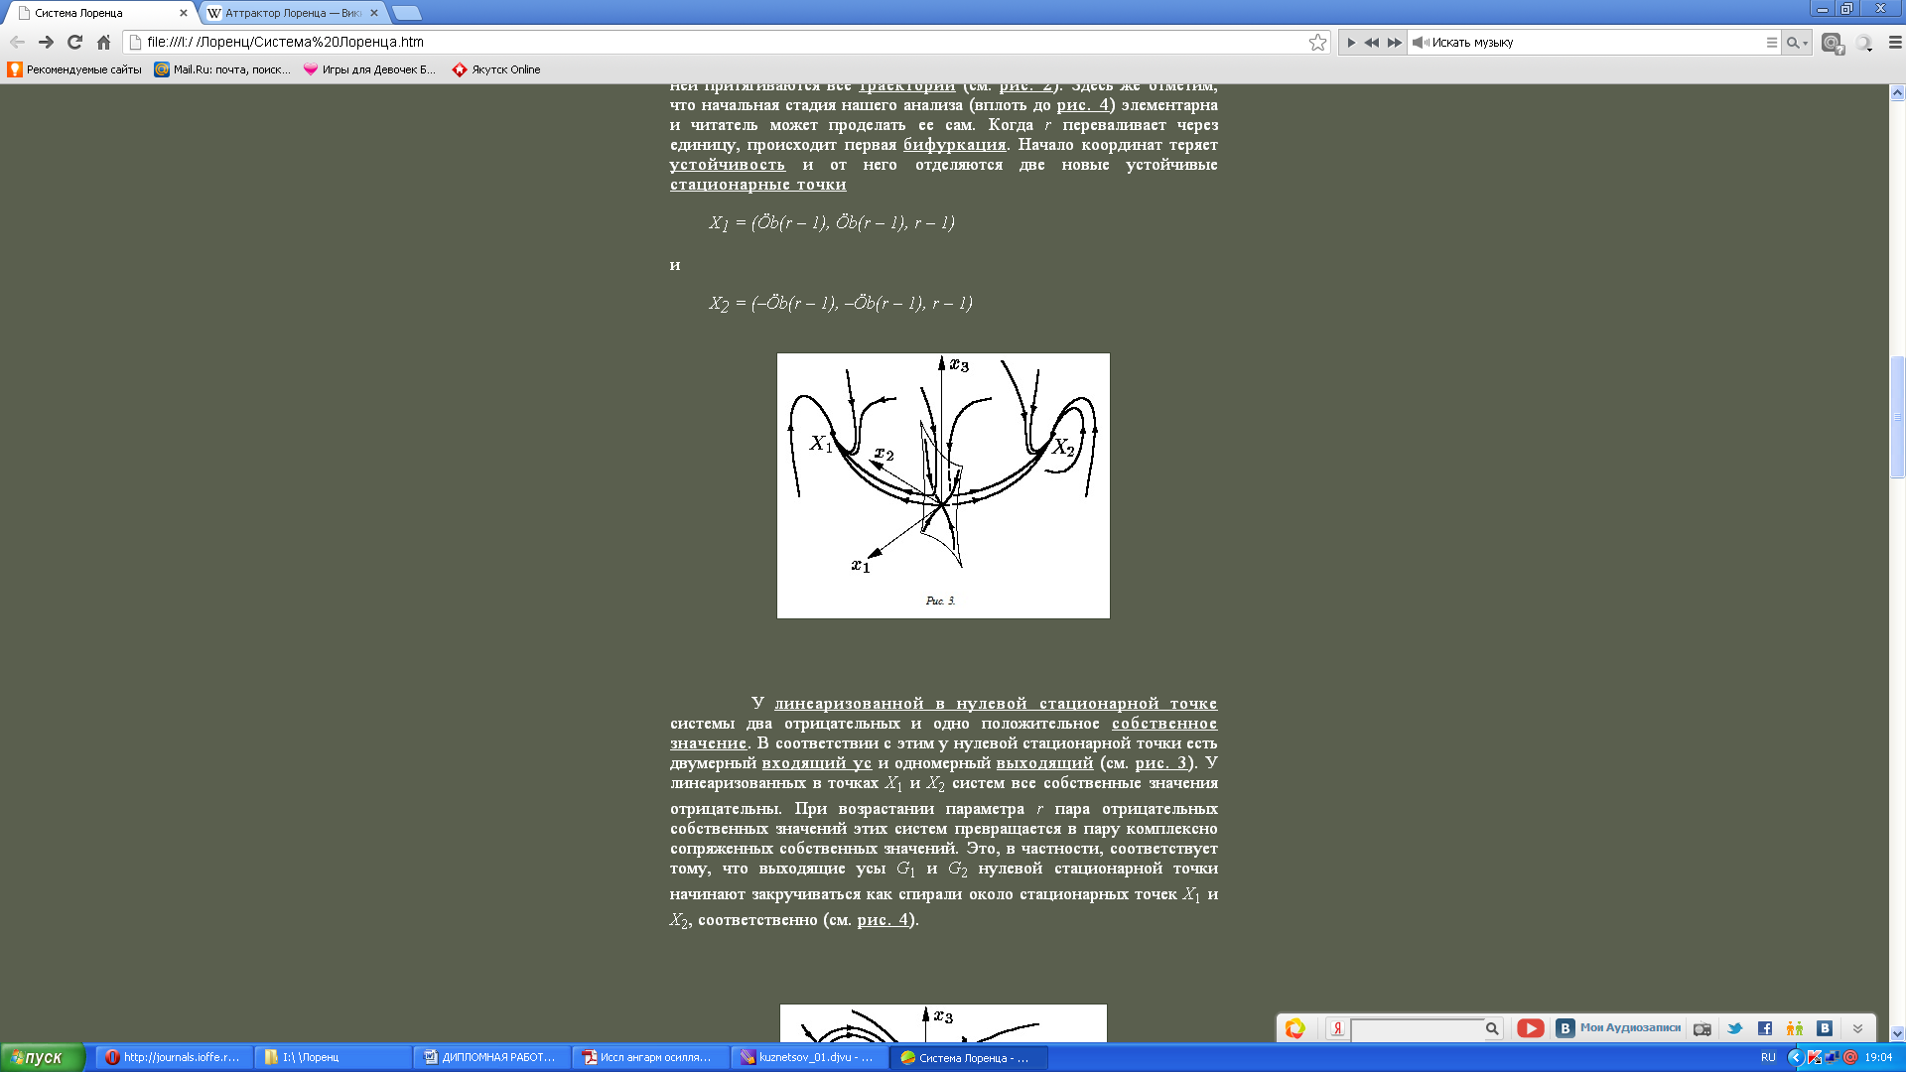Play music in the music toolbar
The height and width of the screenshot is (1072, 1906).
[x=1351, y=43]
